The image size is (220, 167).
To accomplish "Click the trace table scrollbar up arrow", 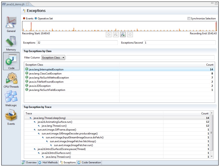I will point(211,113).
